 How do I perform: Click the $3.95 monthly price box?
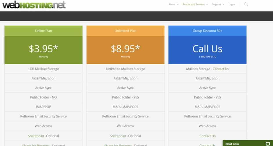(x=43, y=50)
